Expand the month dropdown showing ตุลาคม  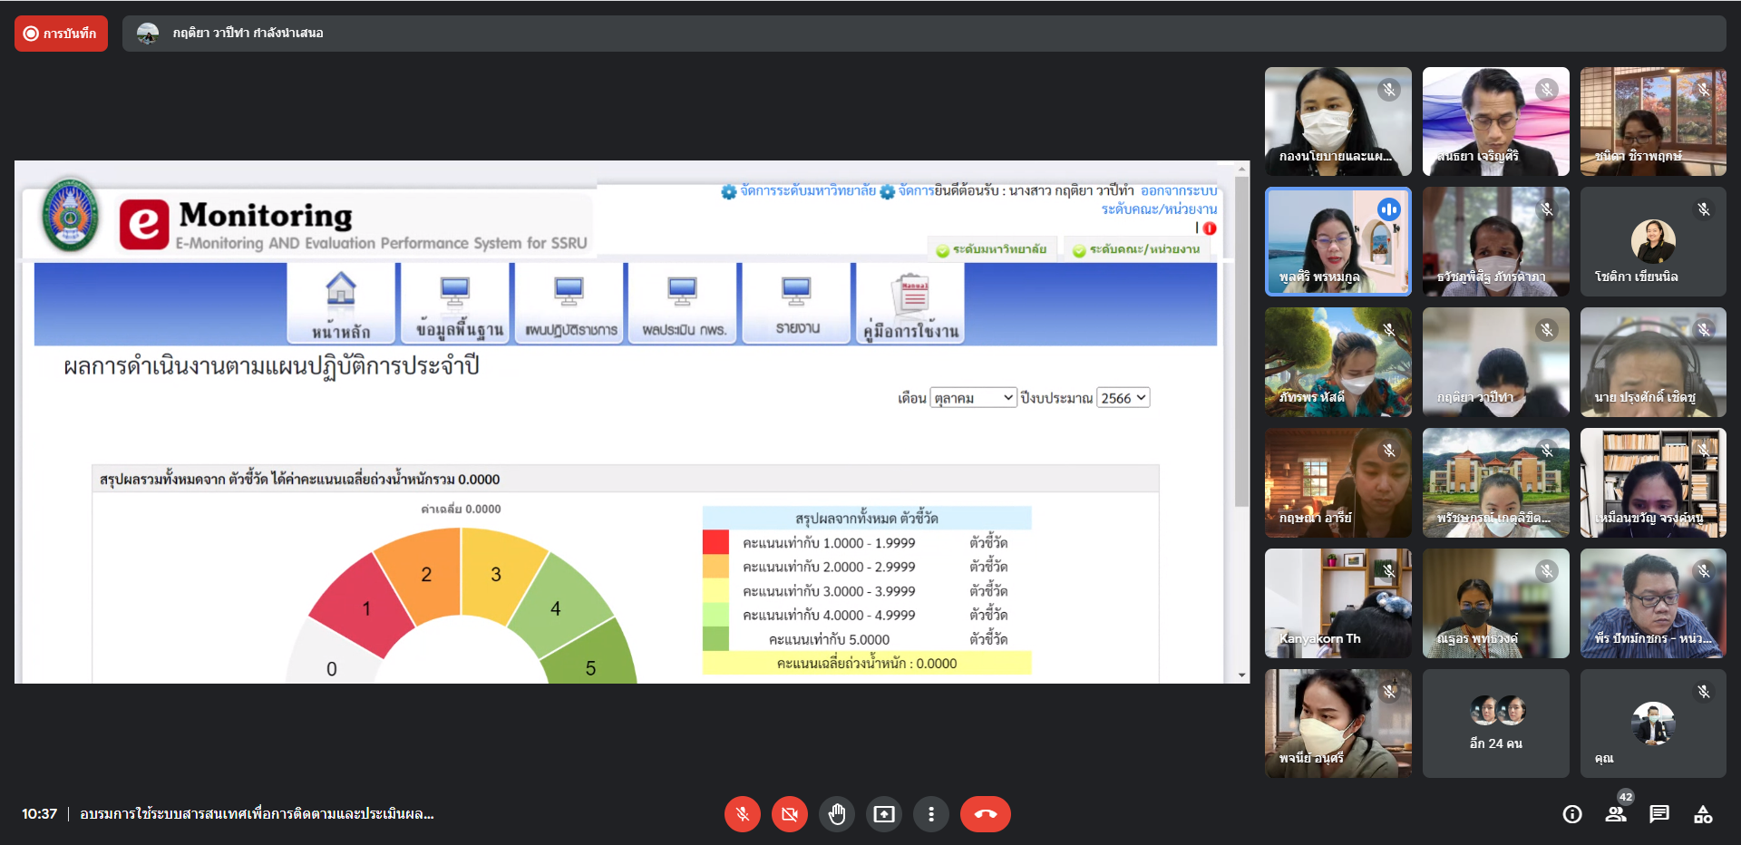973,398
